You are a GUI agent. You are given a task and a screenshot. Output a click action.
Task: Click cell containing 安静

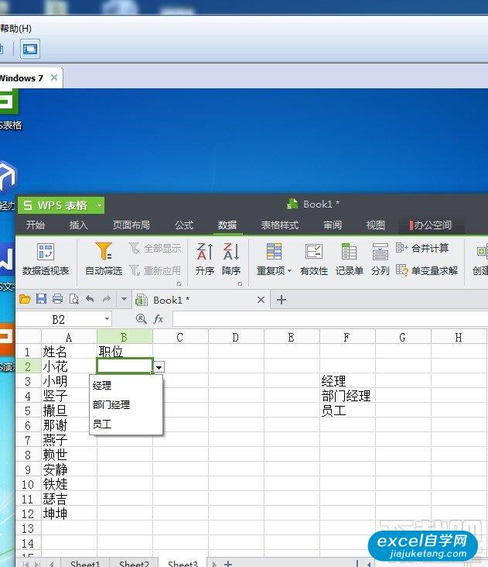(x=69, y=469)
